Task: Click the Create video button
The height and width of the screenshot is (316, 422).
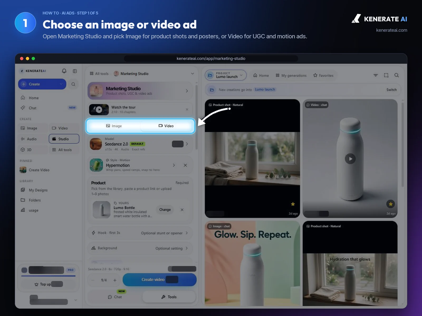Action: [x=160, y=280]
